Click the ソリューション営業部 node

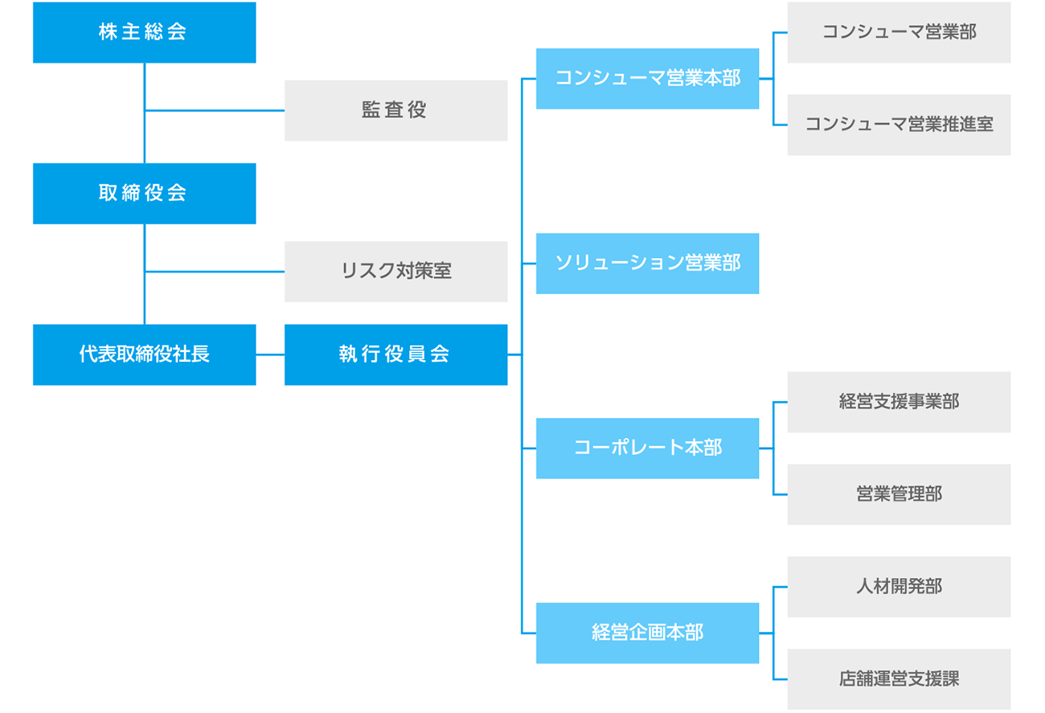(647, 264)
